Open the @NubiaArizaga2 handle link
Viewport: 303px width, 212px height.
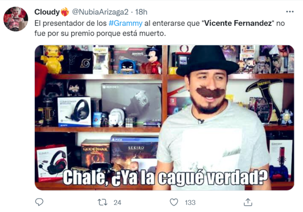[x=100, y=12]
